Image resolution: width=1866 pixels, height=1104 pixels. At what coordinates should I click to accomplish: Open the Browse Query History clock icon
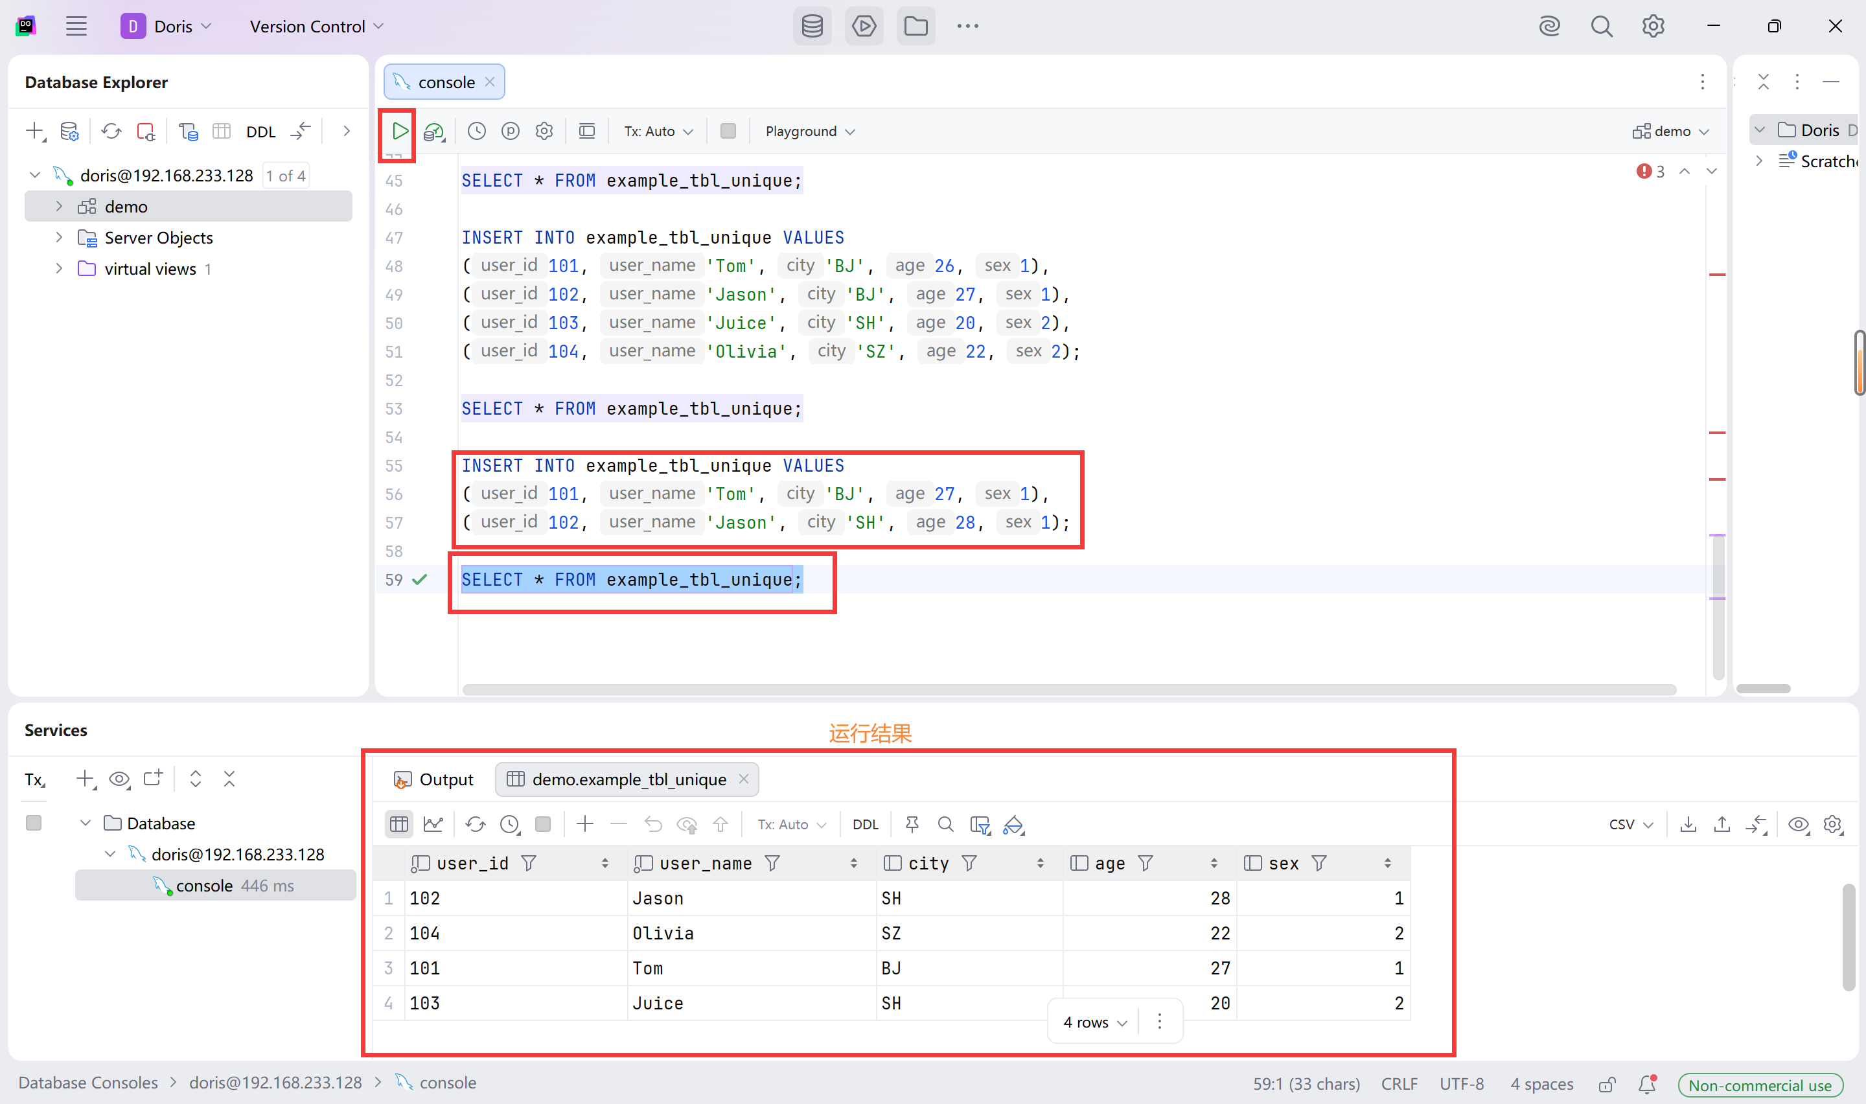click(x=477, y=131)
